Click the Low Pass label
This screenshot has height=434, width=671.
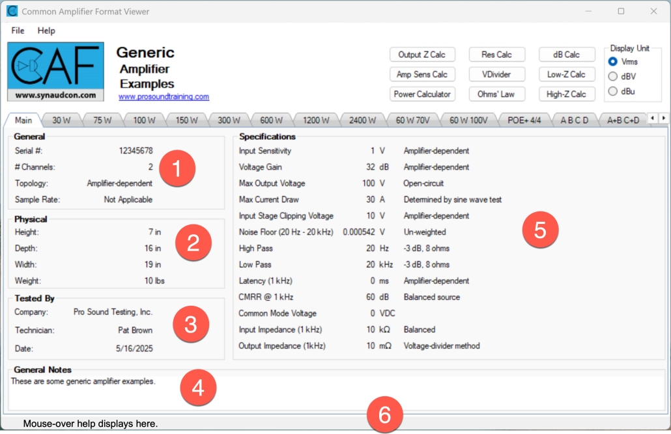[255, 265]
